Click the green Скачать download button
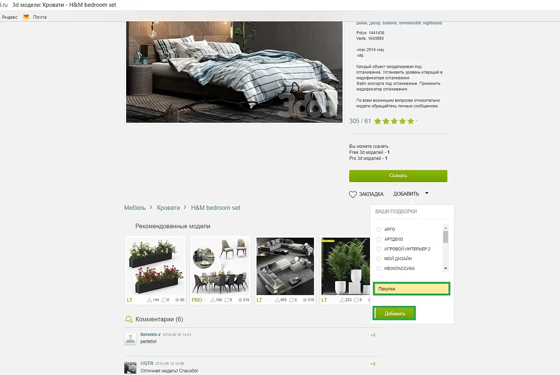 [x=398, y=176]
